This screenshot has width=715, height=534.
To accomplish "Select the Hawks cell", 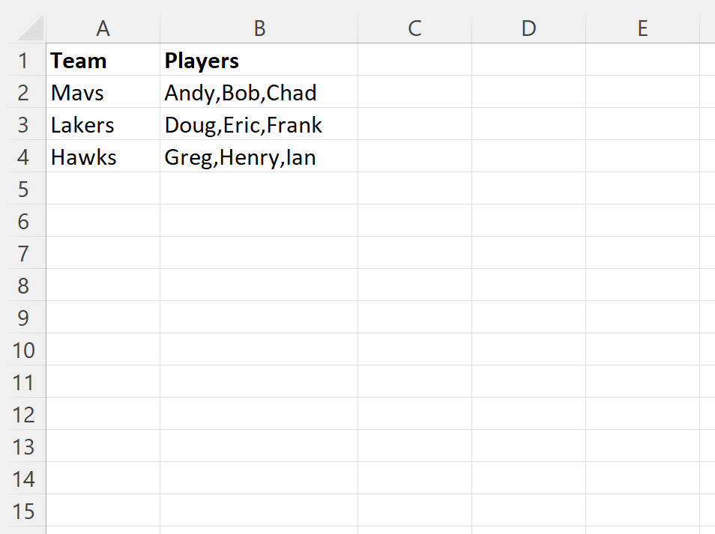I will (103, 157).
